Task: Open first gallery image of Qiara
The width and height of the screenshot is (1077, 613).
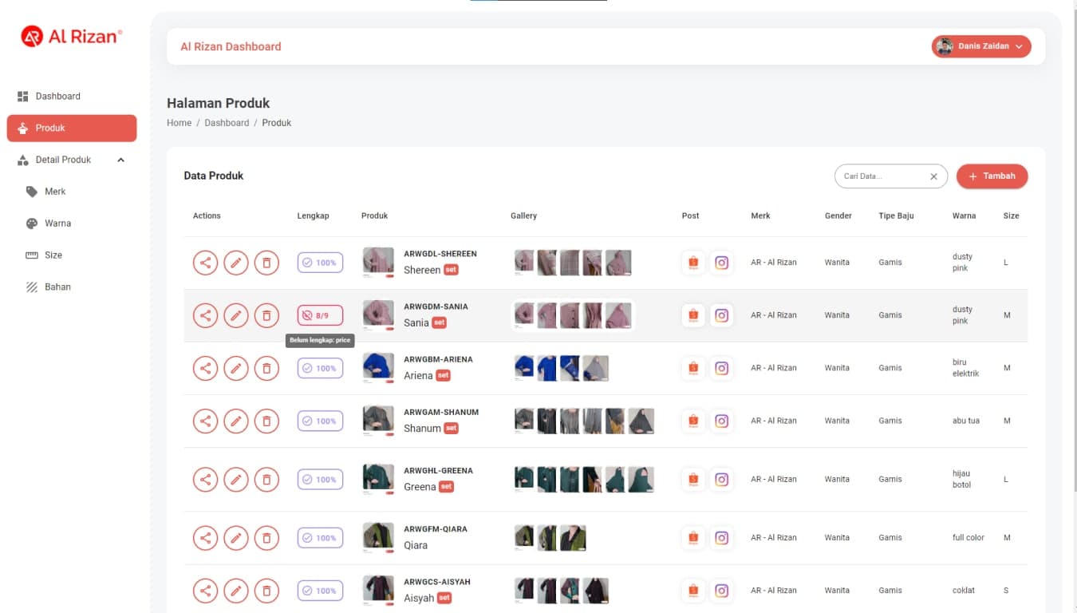Action: coord(524,537)
